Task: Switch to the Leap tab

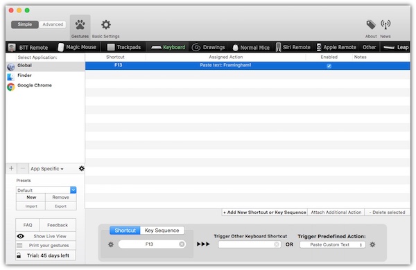Action: (x=396, y=47)
